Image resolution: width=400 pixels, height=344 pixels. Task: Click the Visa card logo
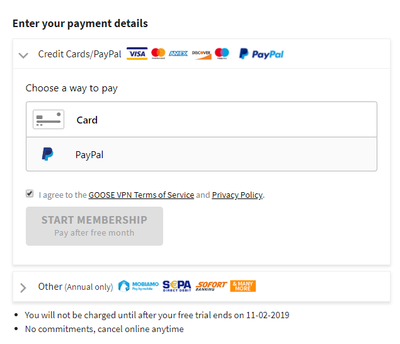click(x=137, y=54)
